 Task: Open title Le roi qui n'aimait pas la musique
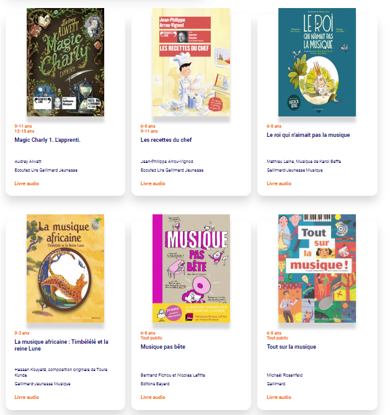[x=308, y=135]
